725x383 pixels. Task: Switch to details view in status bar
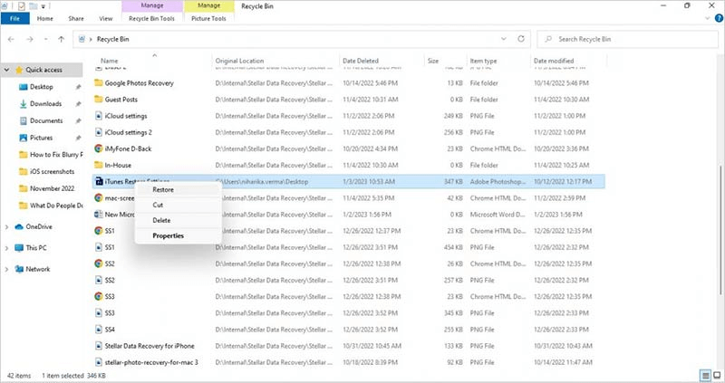point(706,376)
